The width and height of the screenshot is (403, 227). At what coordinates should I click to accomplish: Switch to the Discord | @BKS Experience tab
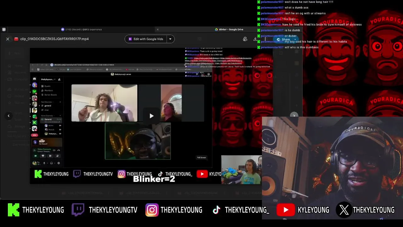pos(82,29)
